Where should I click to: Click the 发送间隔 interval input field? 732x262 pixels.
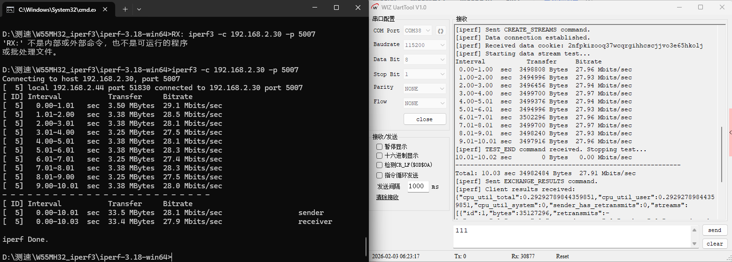tap(417, 186)
